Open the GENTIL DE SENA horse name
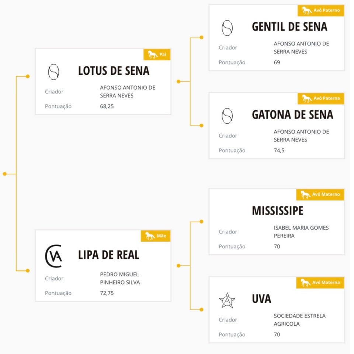Viewport: 354px width, 354px height. point(289,26)
